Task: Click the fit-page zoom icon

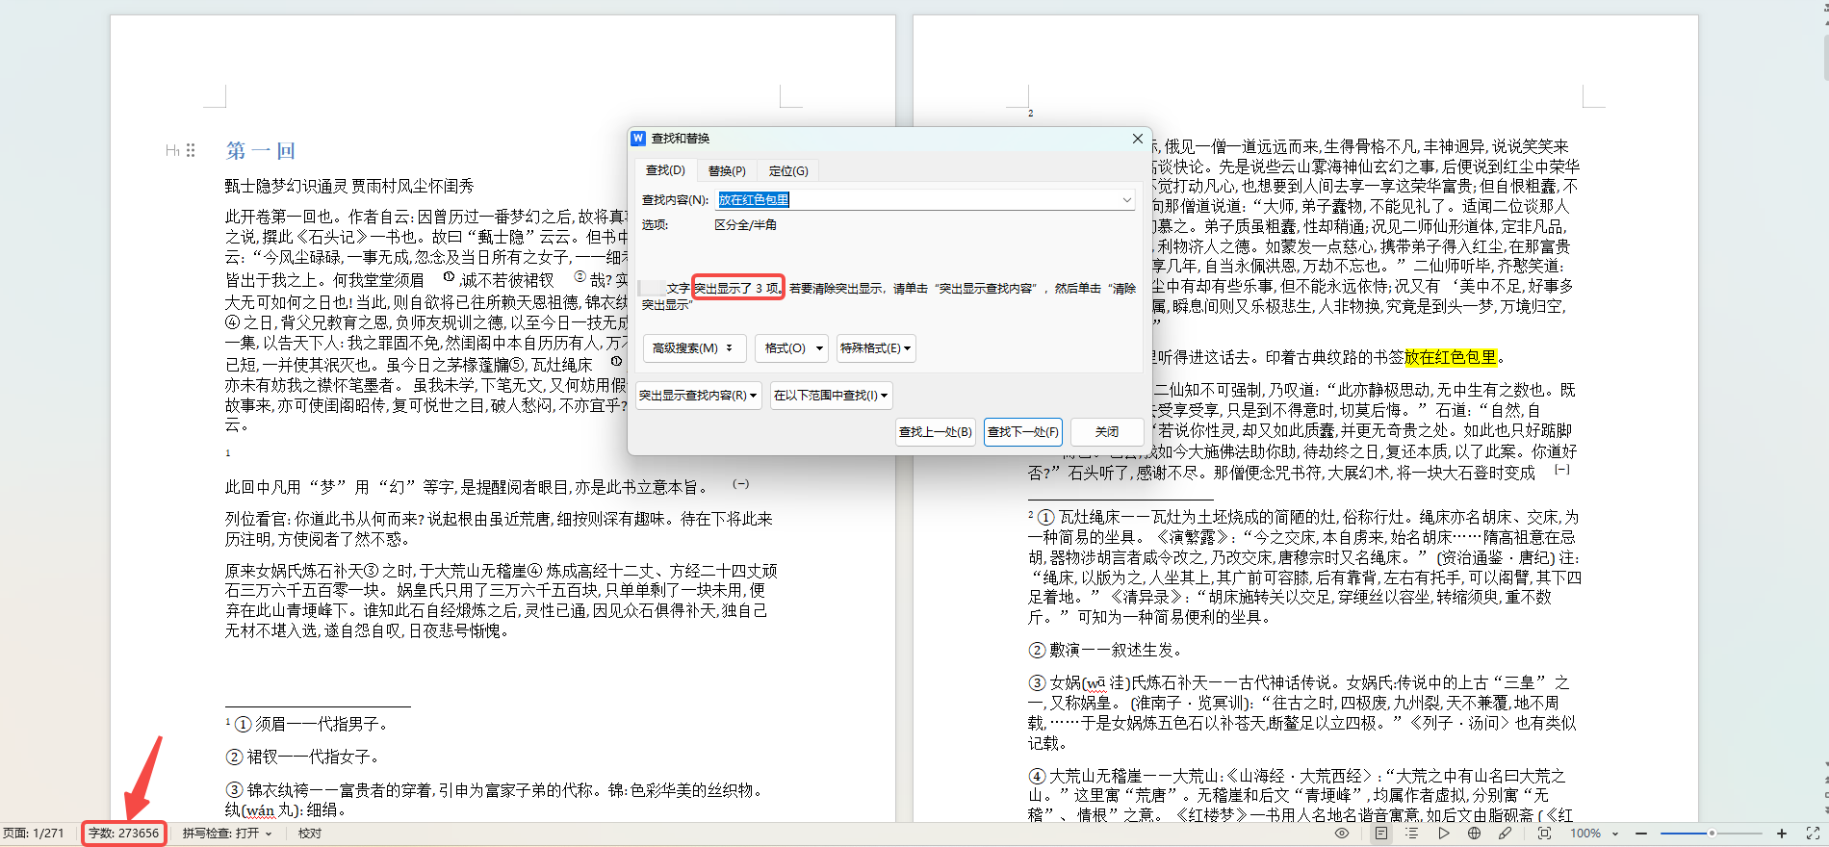Action: tap(1544, 834)
